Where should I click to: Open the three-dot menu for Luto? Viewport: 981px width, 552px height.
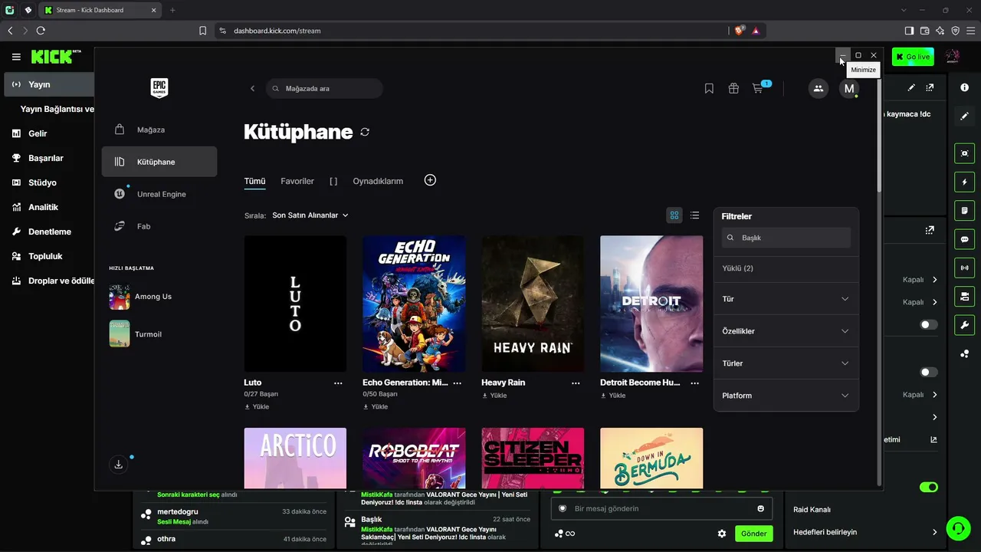pyautogui.click(x=338, y=383)
